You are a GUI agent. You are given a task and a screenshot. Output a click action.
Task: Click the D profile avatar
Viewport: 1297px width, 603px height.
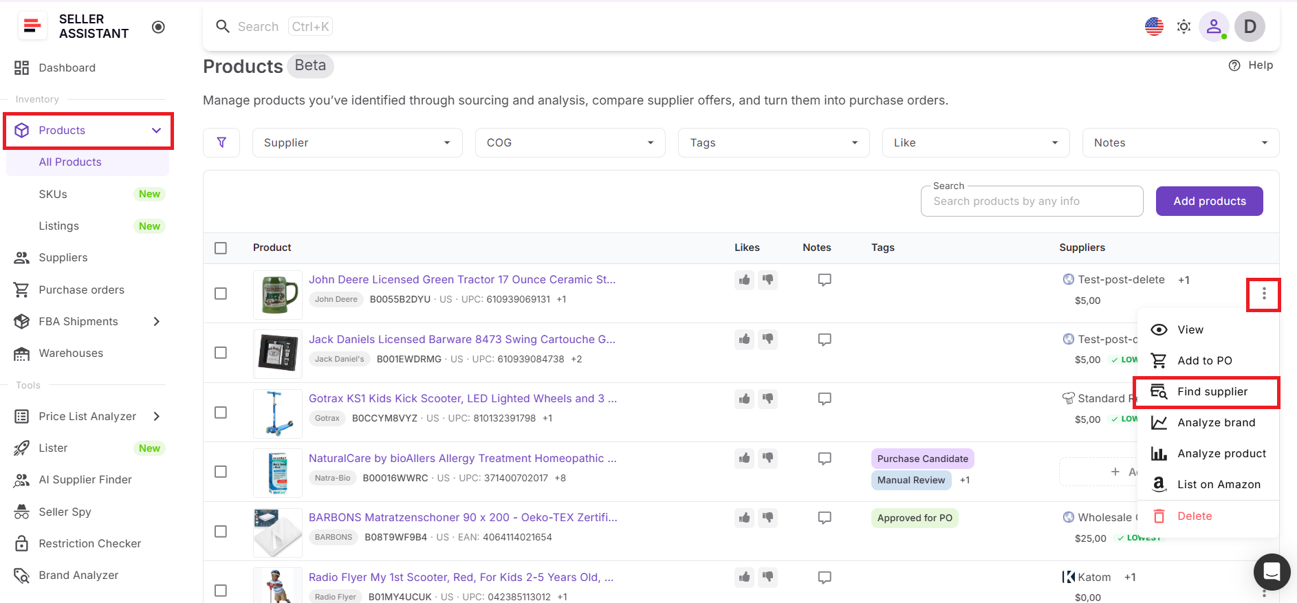point(1250,27)
